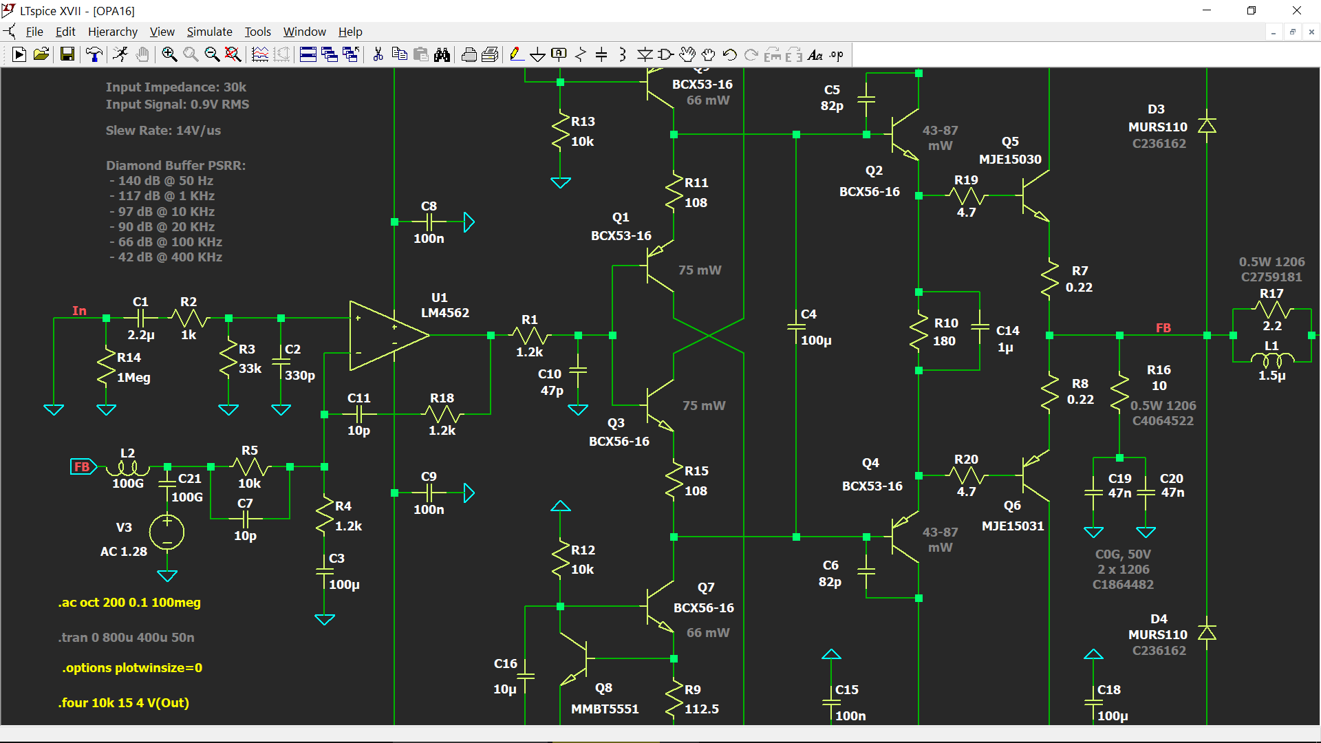Open Control Panel hammer icon
Screen dimensions: 1321x743
coord(94,54)
